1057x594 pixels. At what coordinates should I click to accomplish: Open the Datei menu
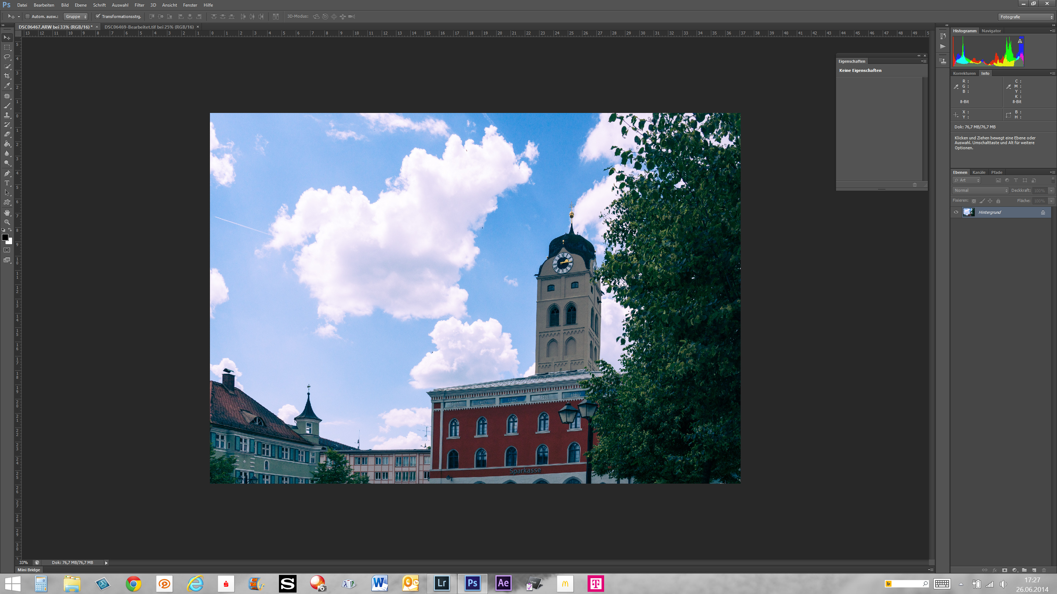pyautogui.click(x=22, y=5)
